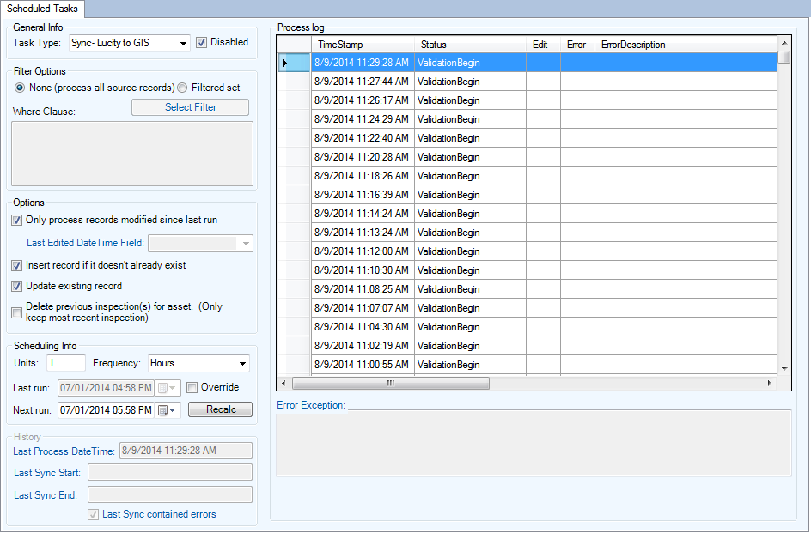Click the Next run date field
The image size is (811, 533).
[x=106, y=410]
